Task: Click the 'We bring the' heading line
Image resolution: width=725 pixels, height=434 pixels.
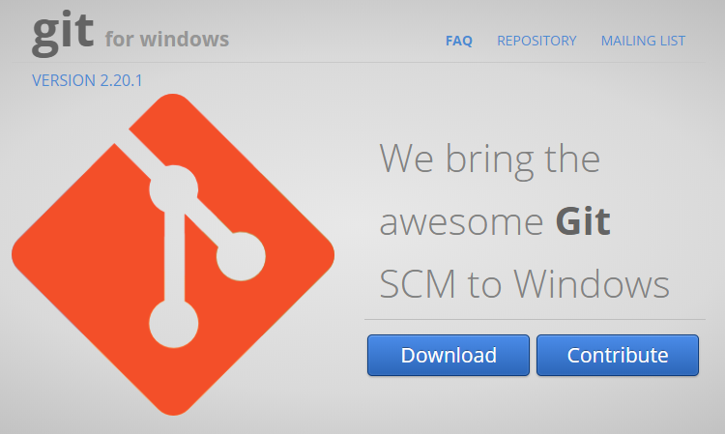Action: coord(490,159)
